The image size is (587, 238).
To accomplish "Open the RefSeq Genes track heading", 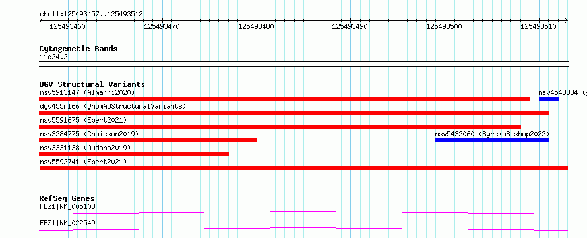I will point(67,198).
